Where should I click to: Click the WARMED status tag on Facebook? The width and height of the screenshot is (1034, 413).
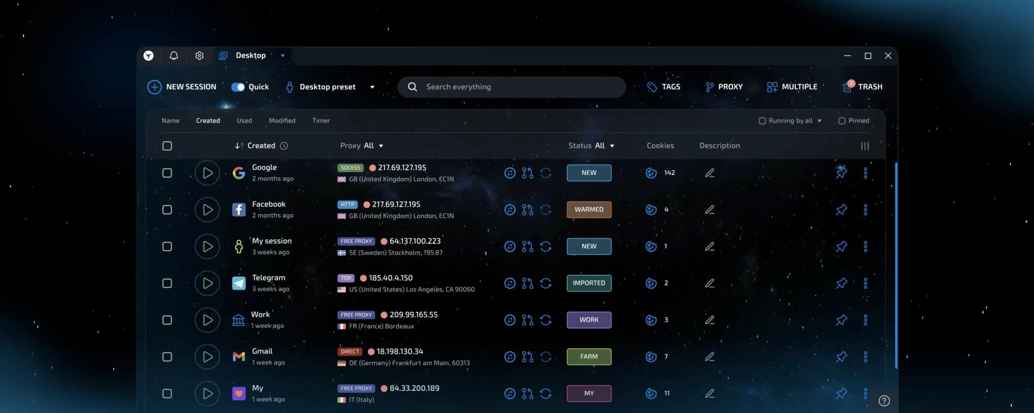tap(589, 210)
